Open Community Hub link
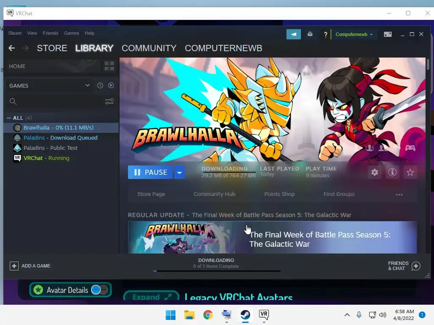434x325 pixels. [214, 194]
